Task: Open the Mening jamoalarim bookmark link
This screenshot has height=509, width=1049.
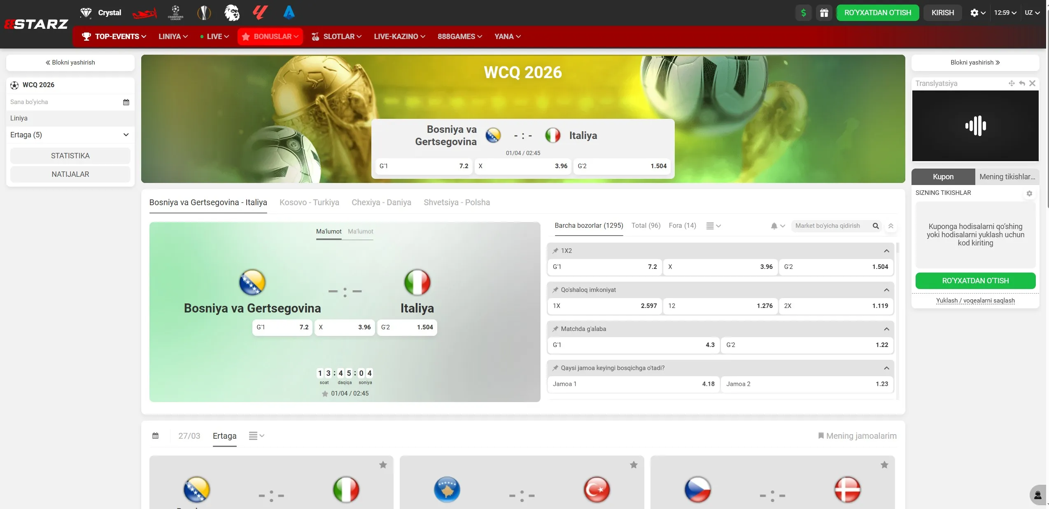Action: 857,436
